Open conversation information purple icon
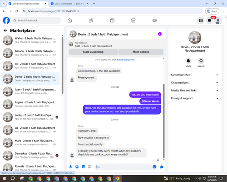227x182 pixels. pyautogui.click(x=160, y=34)
